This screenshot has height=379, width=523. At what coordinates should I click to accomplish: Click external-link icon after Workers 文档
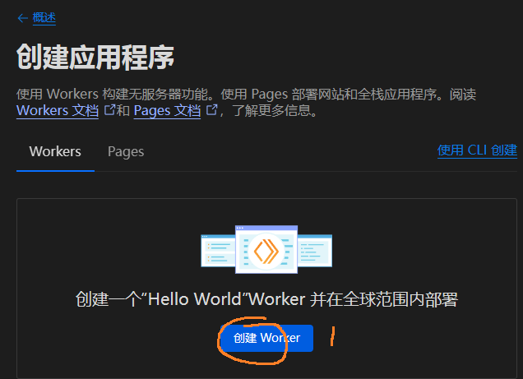109,109
